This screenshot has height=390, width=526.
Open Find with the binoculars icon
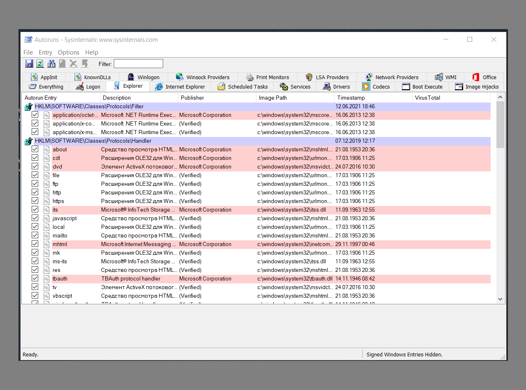[x=51, y=63]
